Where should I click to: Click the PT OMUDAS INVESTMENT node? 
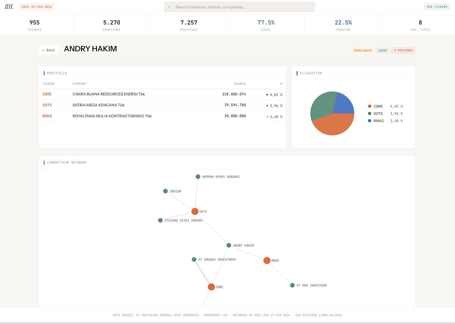(x=194, y=260)
